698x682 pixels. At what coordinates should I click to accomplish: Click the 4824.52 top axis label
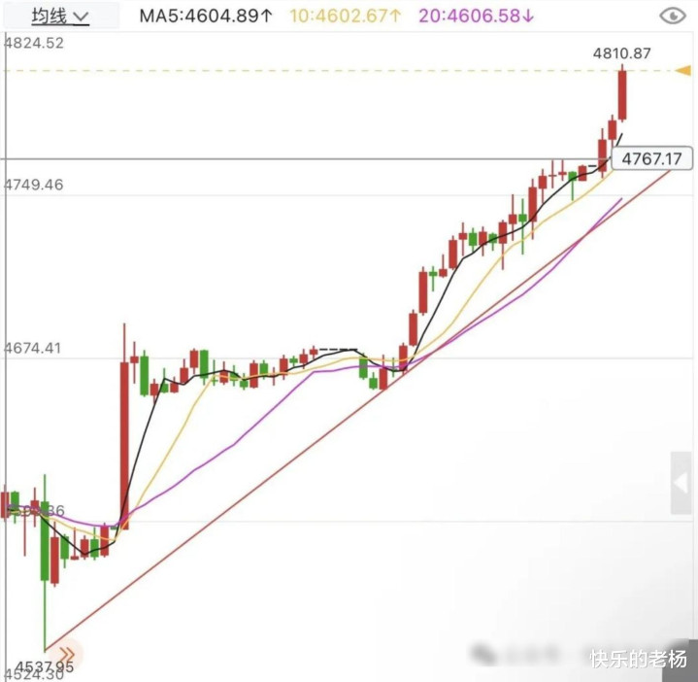[34, 43]
